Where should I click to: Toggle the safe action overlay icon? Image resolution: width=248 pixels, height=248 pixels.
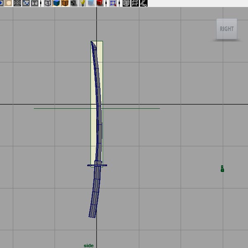[26, 3]
